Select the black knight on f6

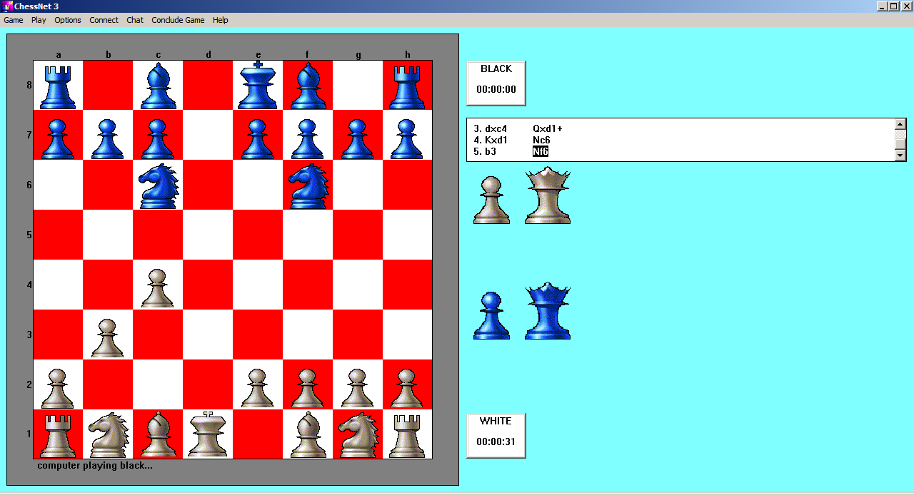pos(308,185)
